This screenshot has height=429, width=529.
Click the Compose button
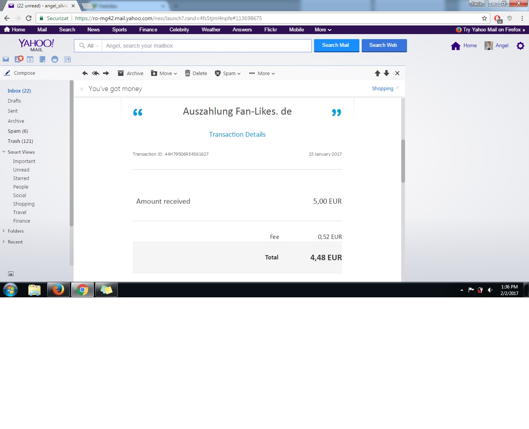click(20, 73)
